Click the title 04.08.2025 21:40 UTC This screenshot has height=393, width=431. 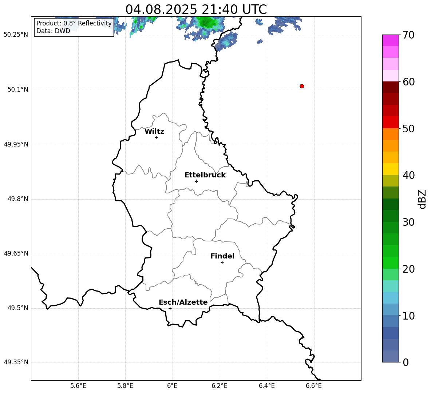(196, 9)
